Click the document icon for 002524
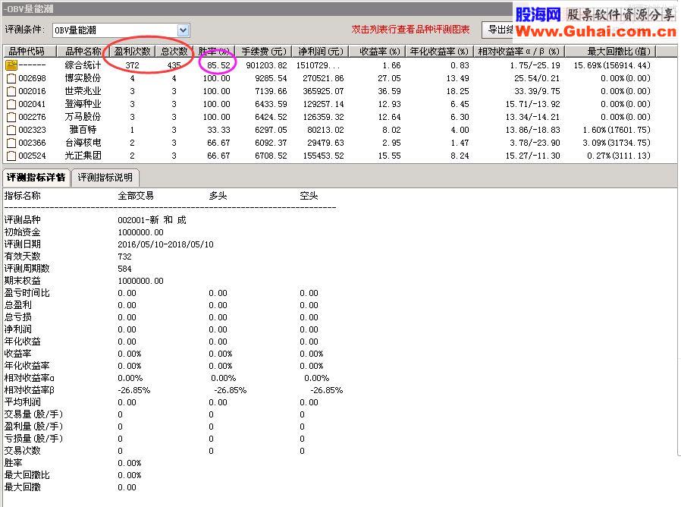The height and width of the screenshot is (507, 681). point(11,156)
